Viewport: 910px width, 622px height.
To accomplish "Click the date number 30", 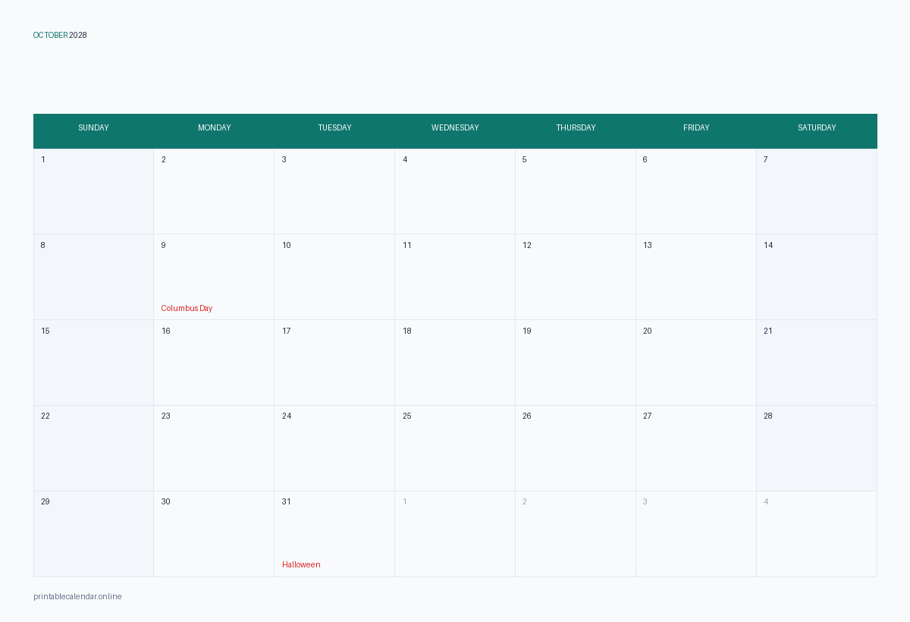I will [x=166, y=502].
